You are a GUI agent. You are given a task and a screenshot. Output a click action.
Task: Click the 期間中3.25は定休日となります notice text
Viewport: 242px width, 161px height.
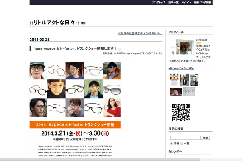[x=75, y=139]
